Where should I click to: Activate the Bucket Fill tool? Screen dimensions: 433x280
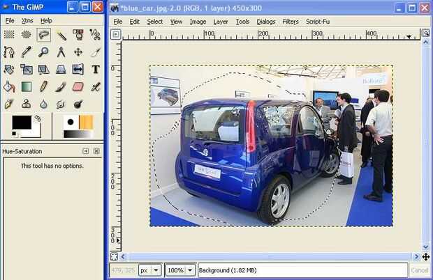(x=9, y=87)
